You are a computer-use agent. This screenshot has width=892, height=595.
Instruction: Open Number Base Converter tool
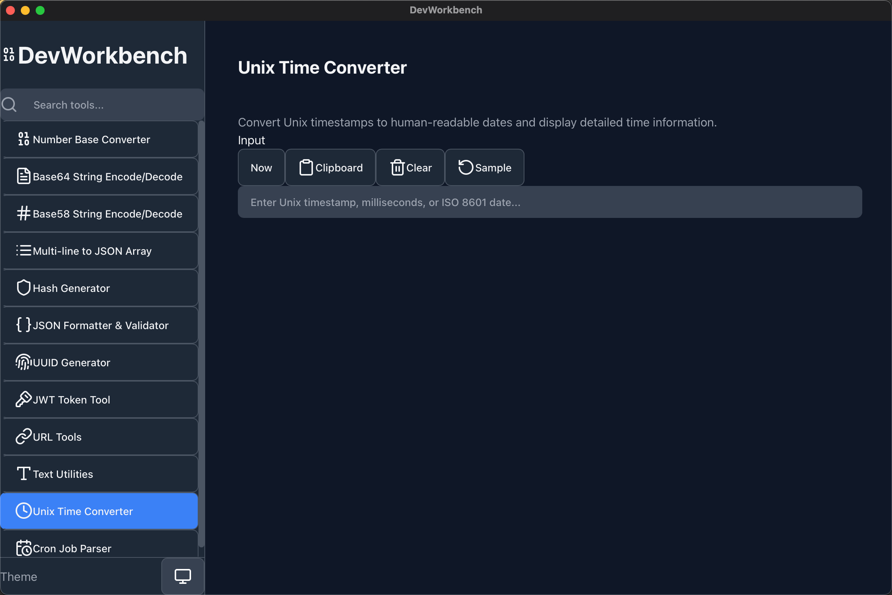[99, 139]
